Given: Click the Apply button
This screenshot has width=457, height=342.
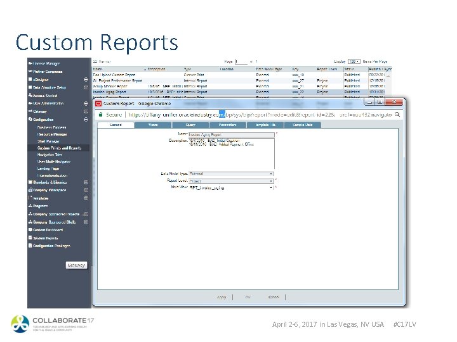Looking at the screenshot, I should (x=222, y=297).
